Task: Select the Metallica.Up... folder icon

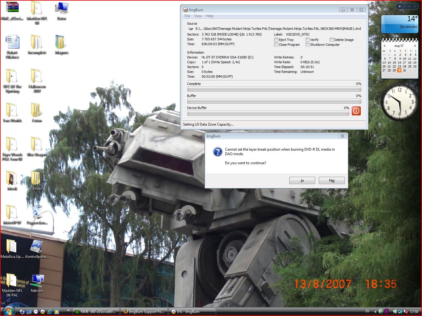Action: (x=12, y=249)
